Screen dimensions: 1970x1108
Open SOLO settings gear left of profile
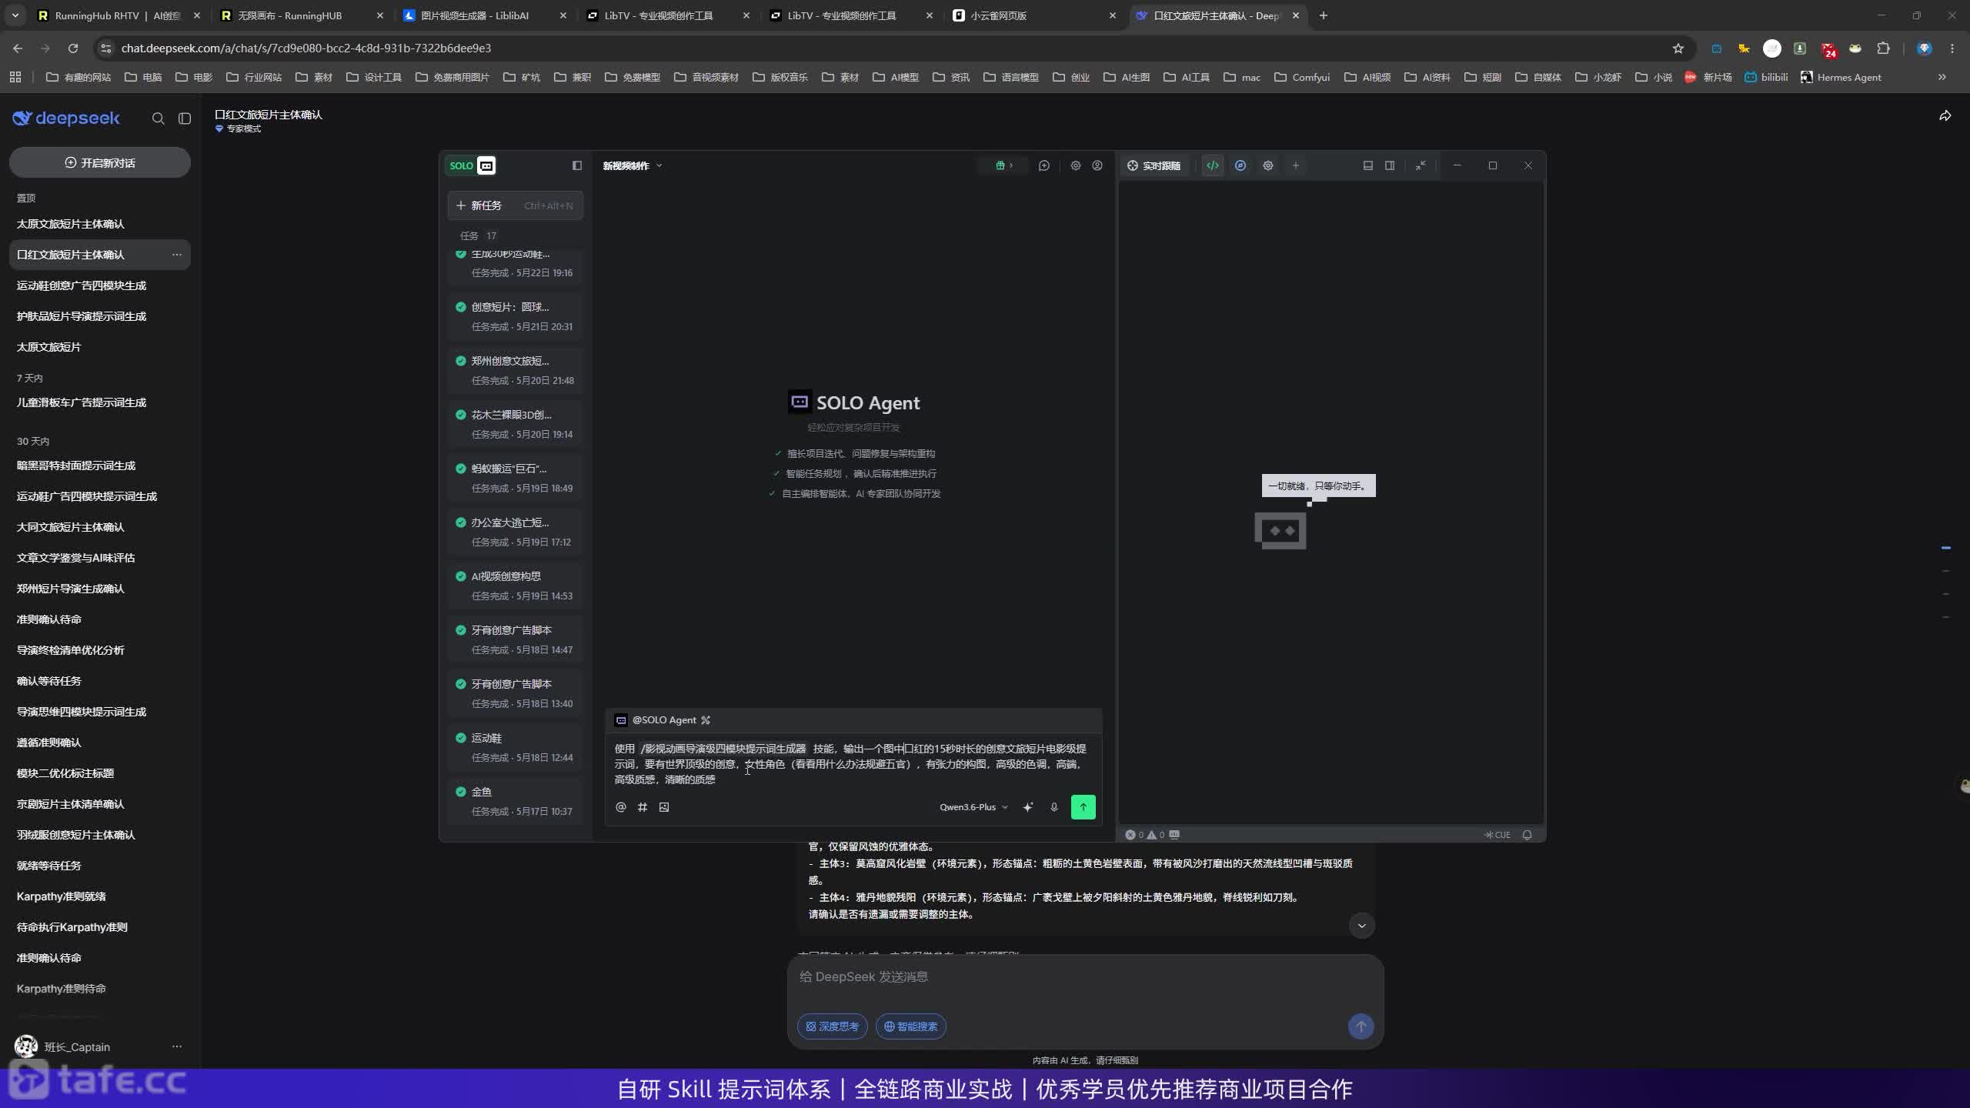1076,165
